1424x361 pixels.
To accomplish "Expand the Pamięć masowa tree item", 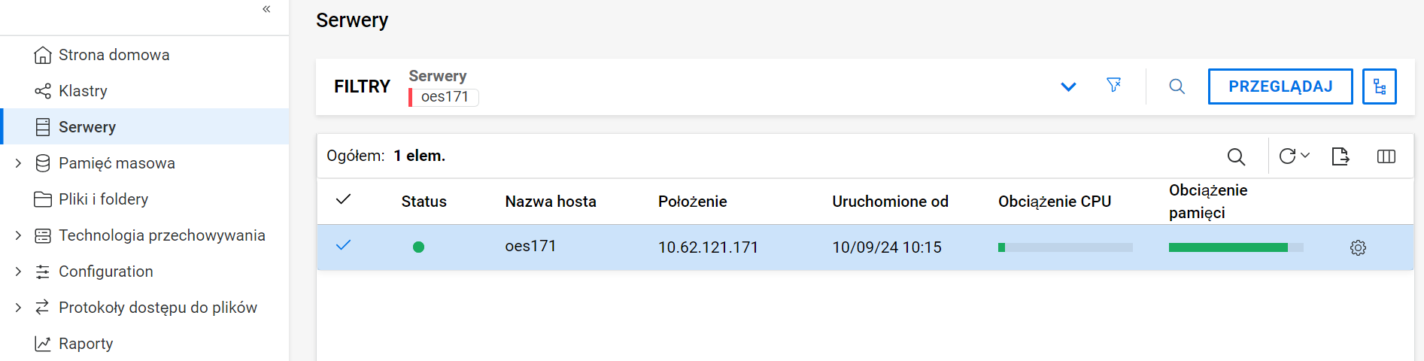I will 18,163.
